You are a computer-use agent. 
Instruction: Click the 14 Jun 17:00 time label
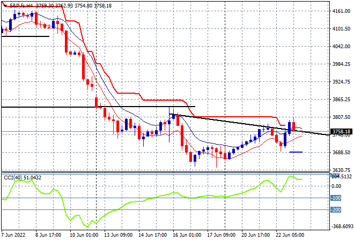coord(153,235)
